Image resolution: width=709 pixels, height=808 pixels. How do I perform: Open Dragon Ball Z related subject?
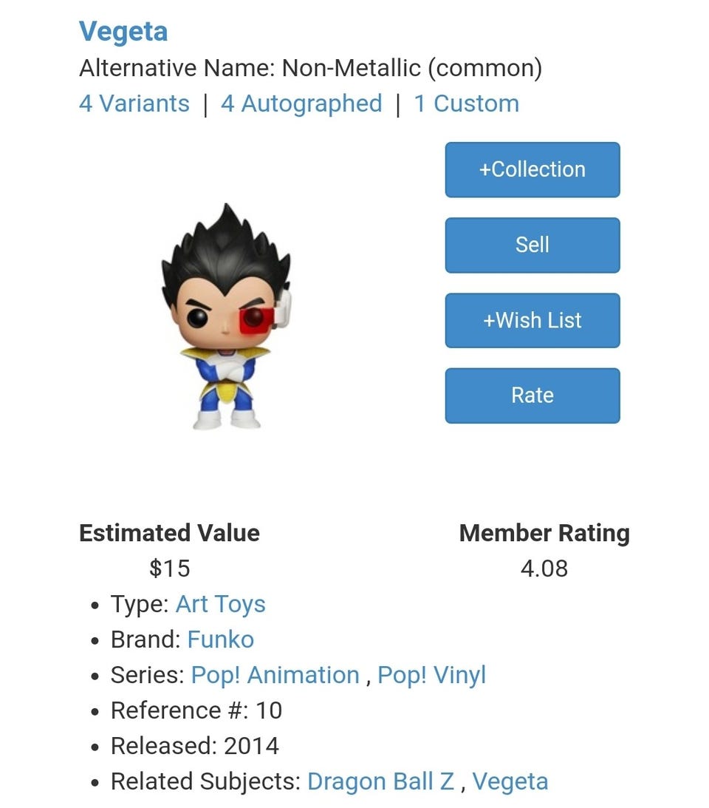click(x=381, y=781)
